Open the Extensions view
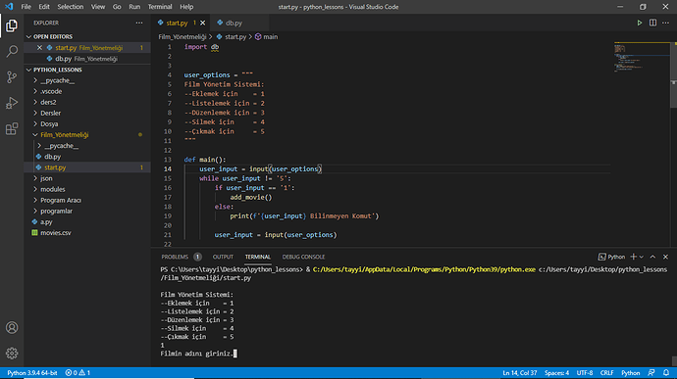677x379 pixels. coord(12,128)
